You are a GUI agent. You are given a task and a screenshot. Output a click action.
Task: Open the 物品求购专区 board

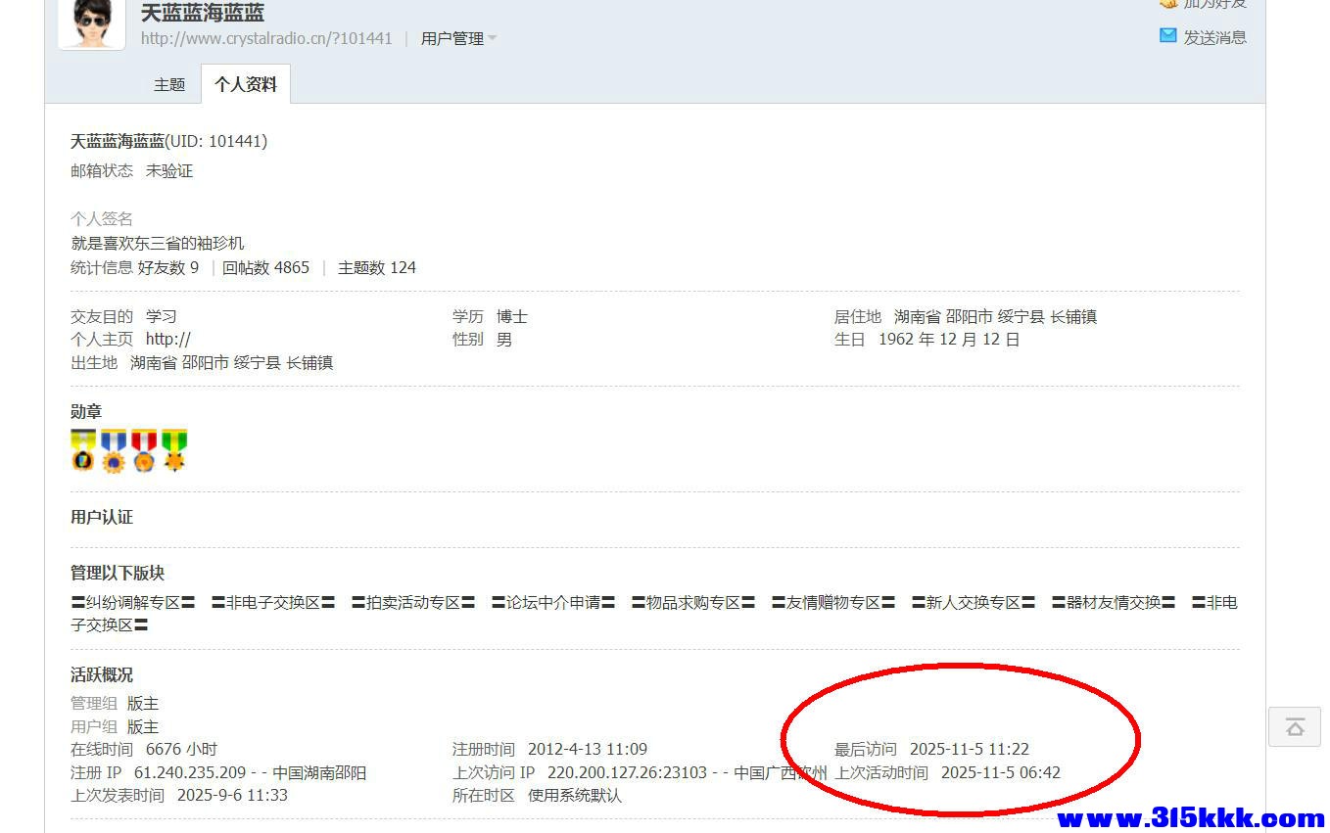[691, 602]
